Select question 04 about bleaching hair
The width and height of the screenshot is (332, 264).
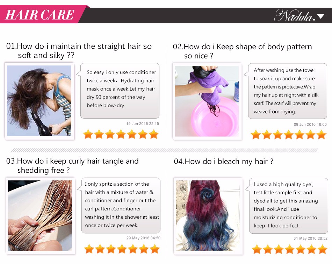tap(224, 162)
